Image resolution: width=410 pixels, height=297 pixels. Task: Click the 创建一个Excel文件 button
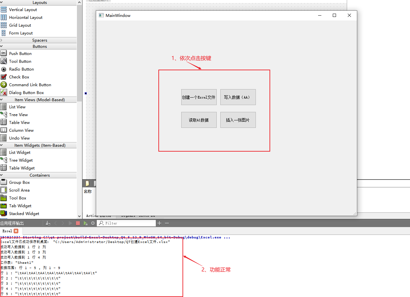(199, 97)
